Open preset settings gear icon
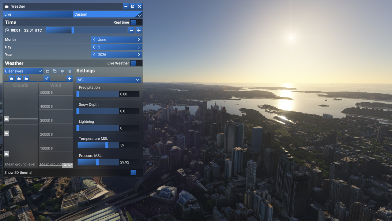The image size is (392, 221). coord(62,71)
